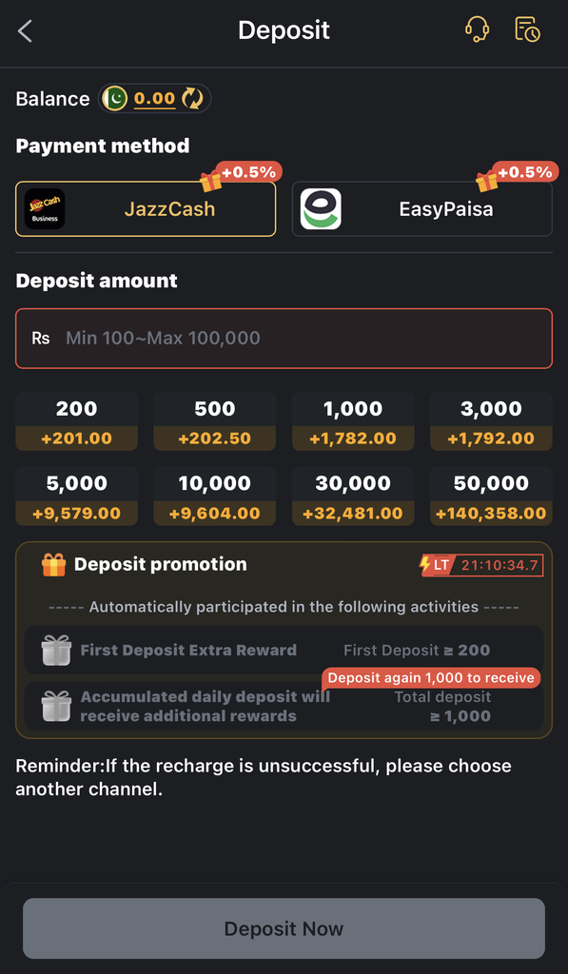Open Accumulated daily deposit rewards row

[x=284, y=707]
